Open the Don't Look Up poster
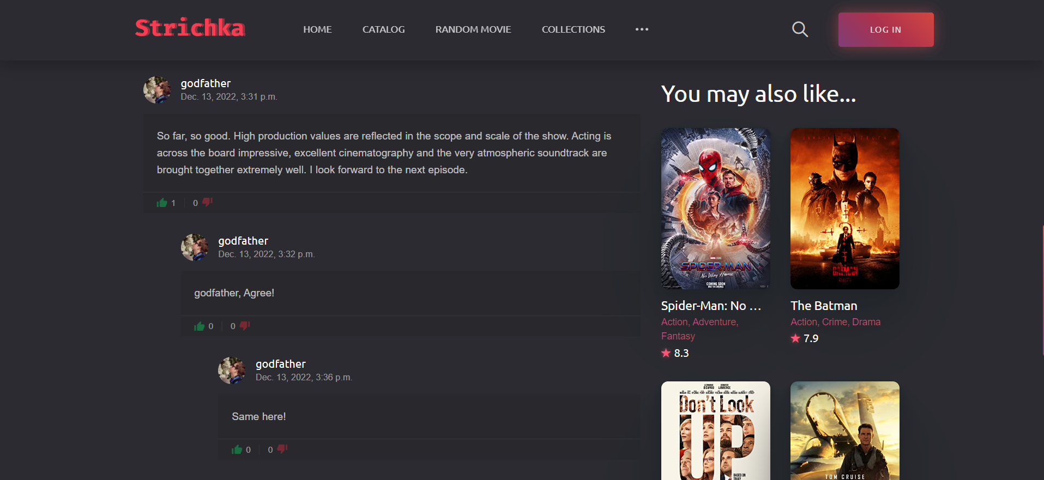The image size is (1044, 480). coord(716,430)
